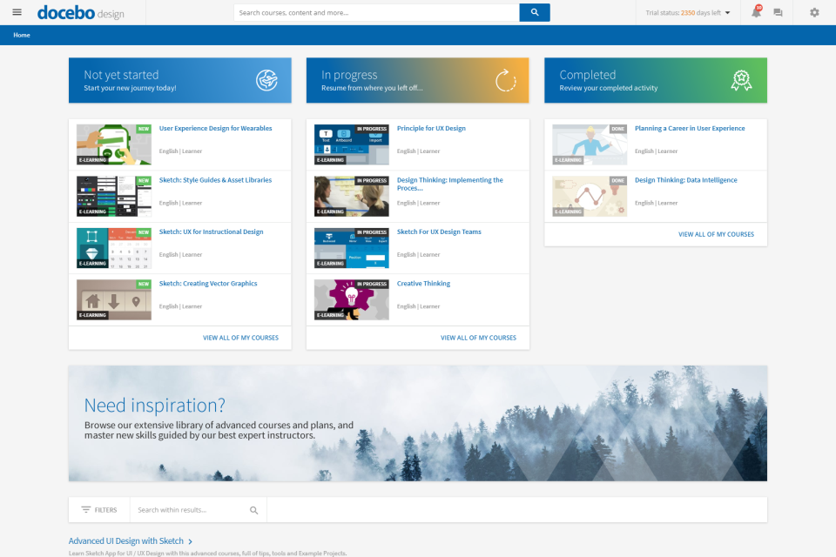836x557 pixels.
Task: Open the chat messages icon
Action: click(778, 13)
